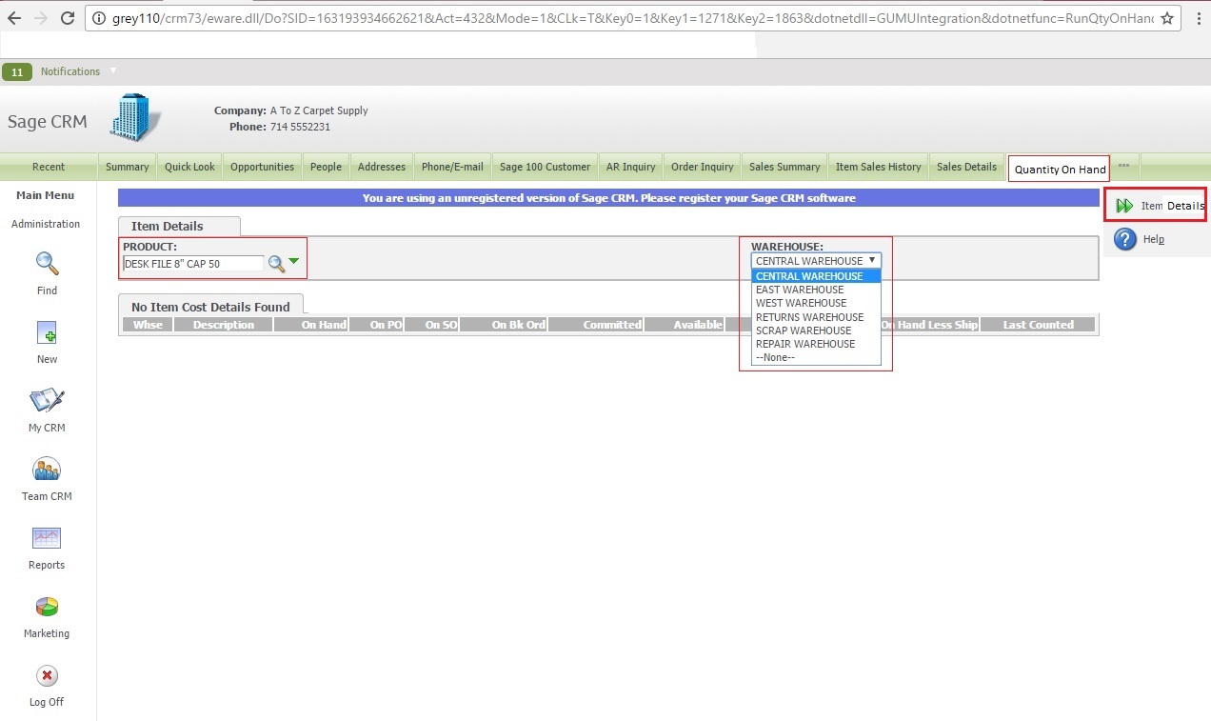1211x721 pixels.
Task: Open the Addresses tab
Action: coord(382,167)
